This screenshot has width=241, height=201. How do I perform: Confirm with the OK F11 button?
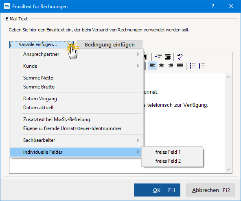pyautogui.click(x=157, y=190)
